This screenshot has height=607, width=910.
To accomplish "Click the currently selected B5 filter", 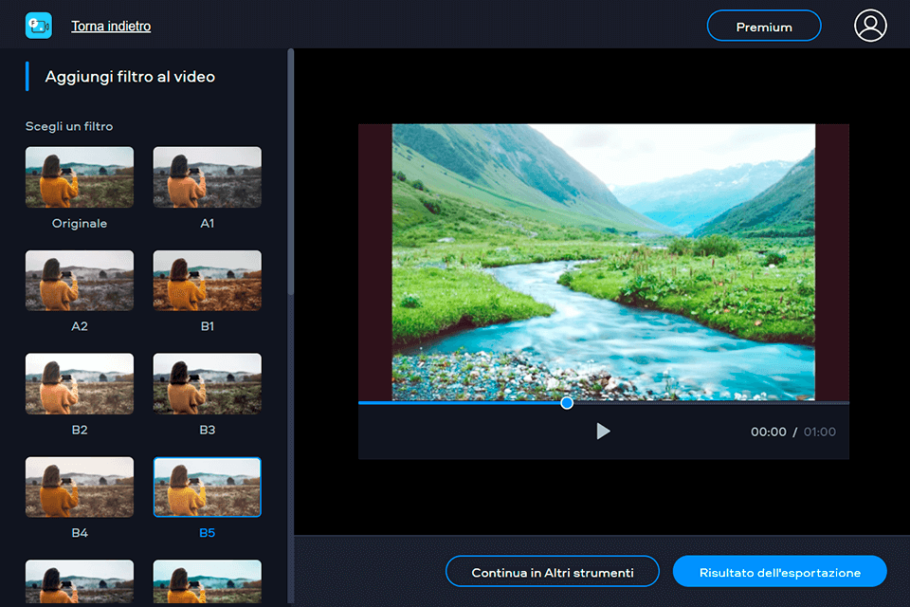I will coord(207,487).
